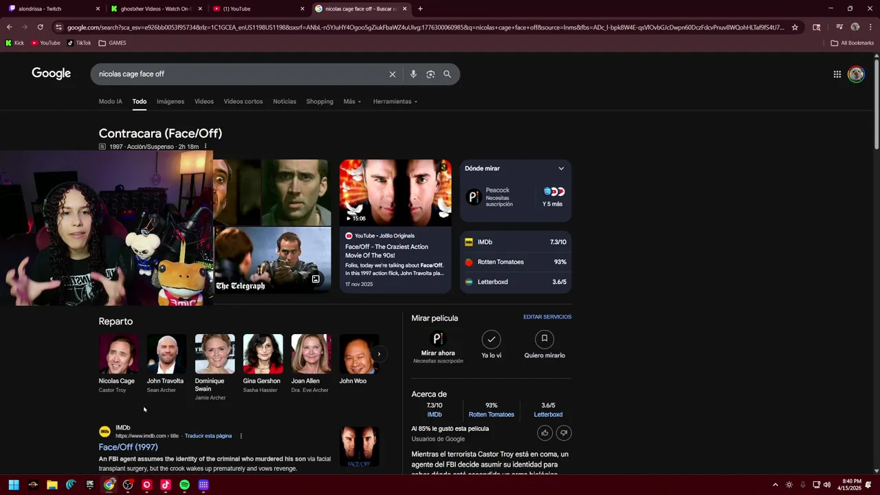
Task: Add movie to 'Quiero mirarlo' watchlist
Action: point(544,344)
